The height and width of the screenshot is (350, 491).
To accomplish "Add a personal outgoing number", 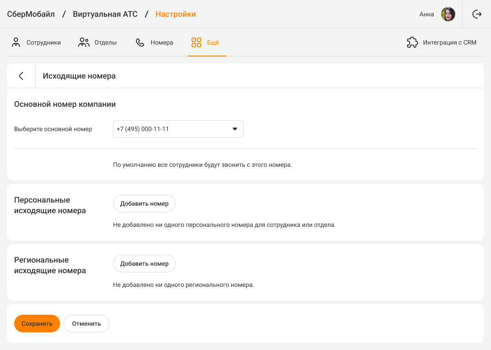I will 144,203.
